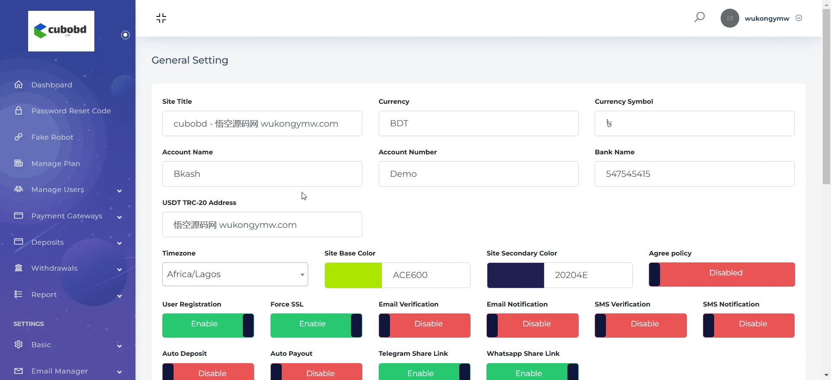
Task: Click the fullscreen collapse icon in header
Action: [161, 18]
